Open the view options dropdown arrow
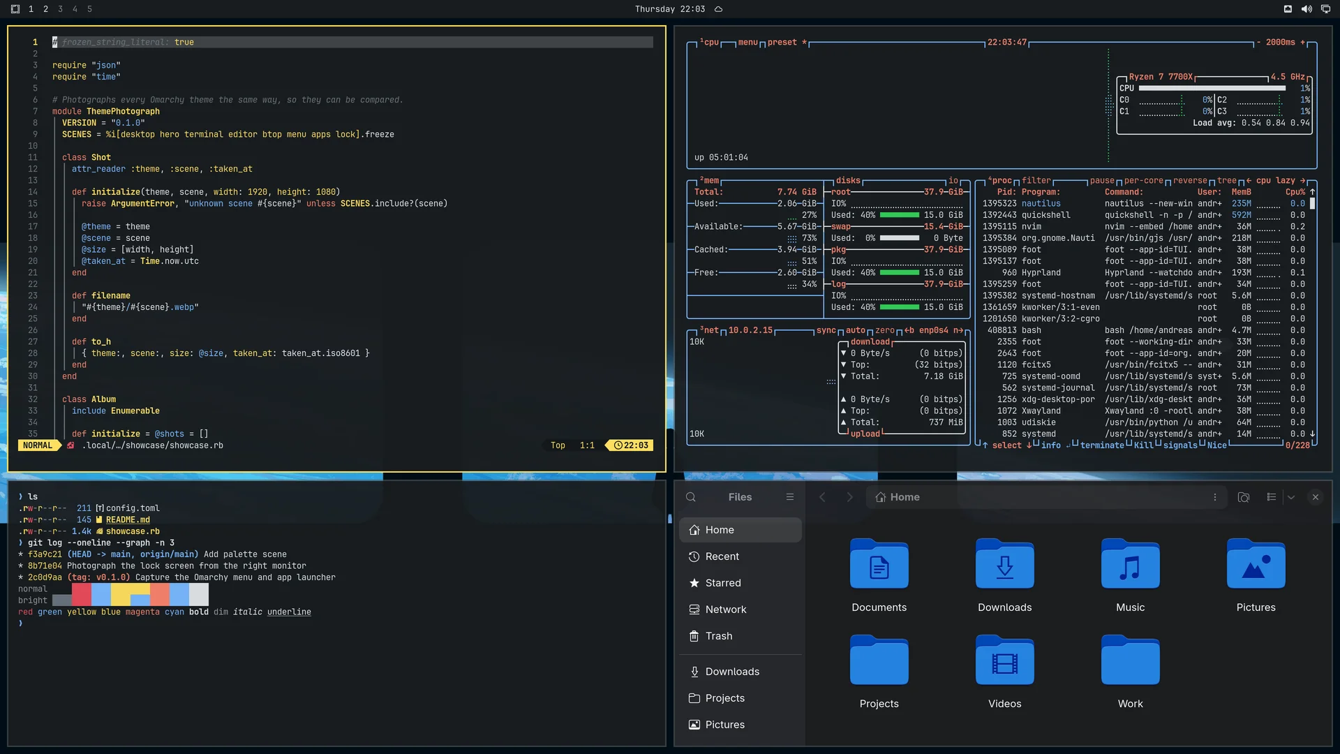1340x754 pixels. [1291, 497]
